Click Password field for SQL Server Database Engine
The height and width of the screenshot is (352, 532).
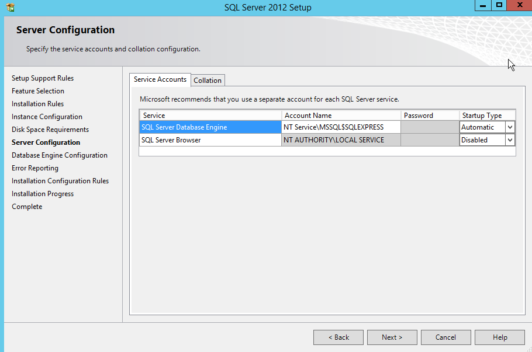[430, 127]
